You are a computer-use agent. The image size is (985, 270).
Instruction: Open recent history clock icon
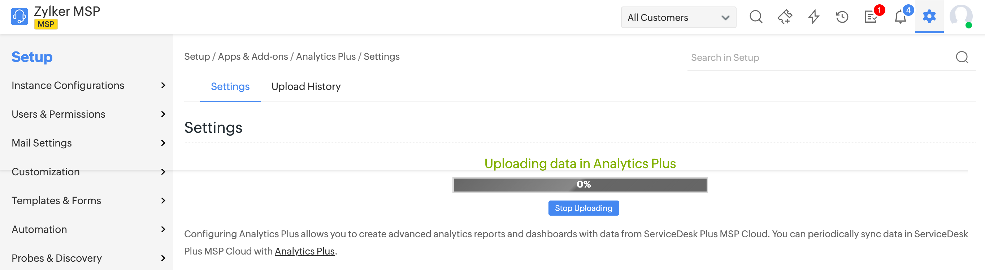[x=842, y=17]
